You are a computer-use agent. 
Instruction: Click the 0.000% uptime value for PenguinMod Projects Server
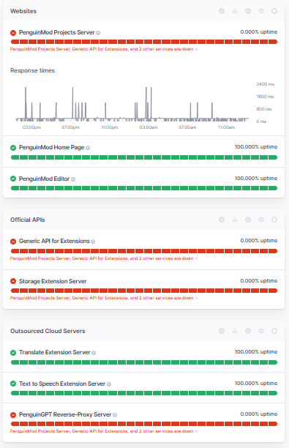pos(259,32)
